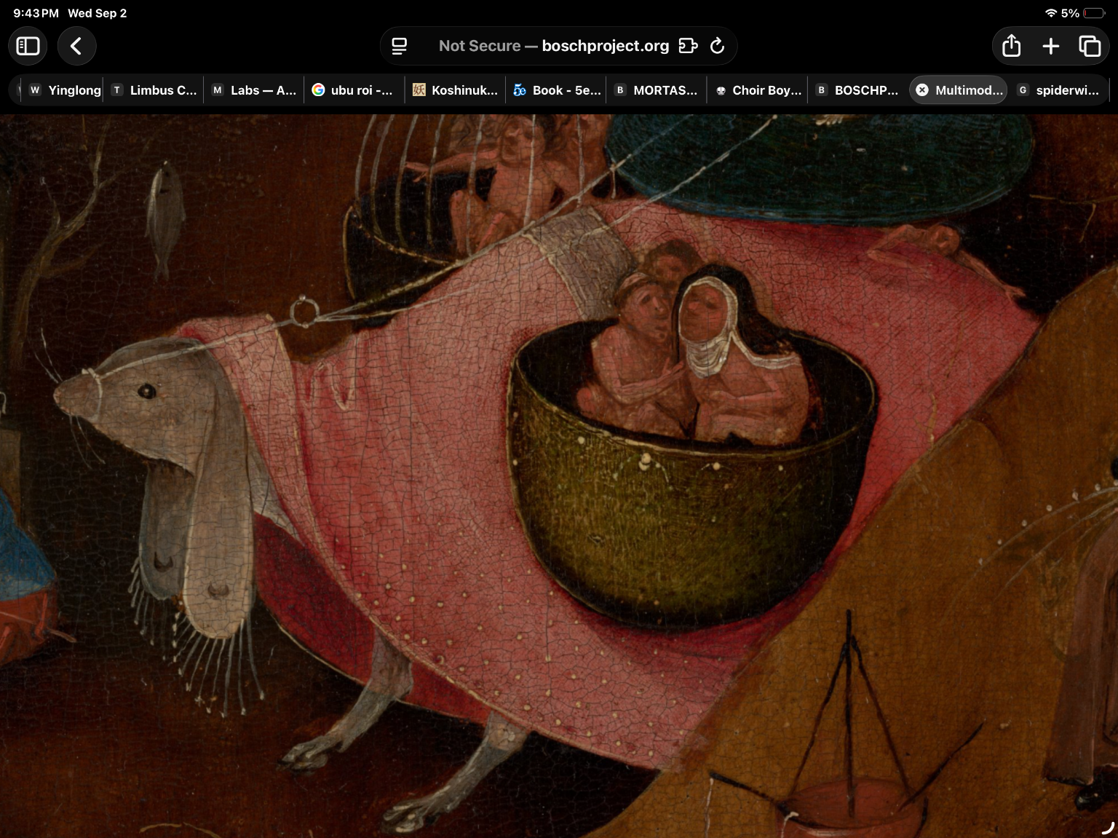
Task: Switch to the Yinglong tab
Action: [x=65, y=90]
